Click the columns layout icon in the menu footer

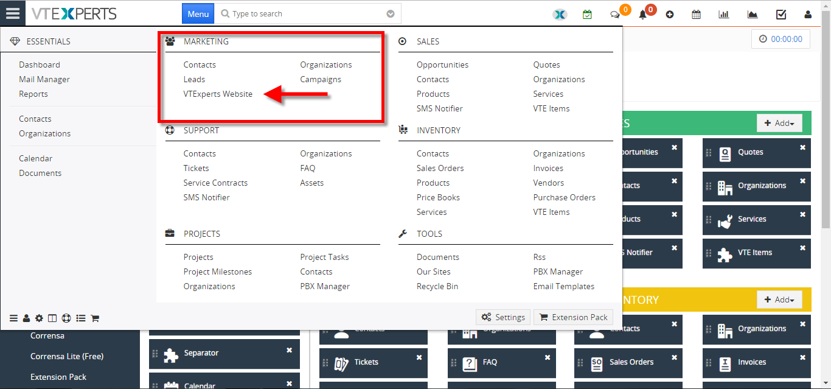(x=52, y=318)
